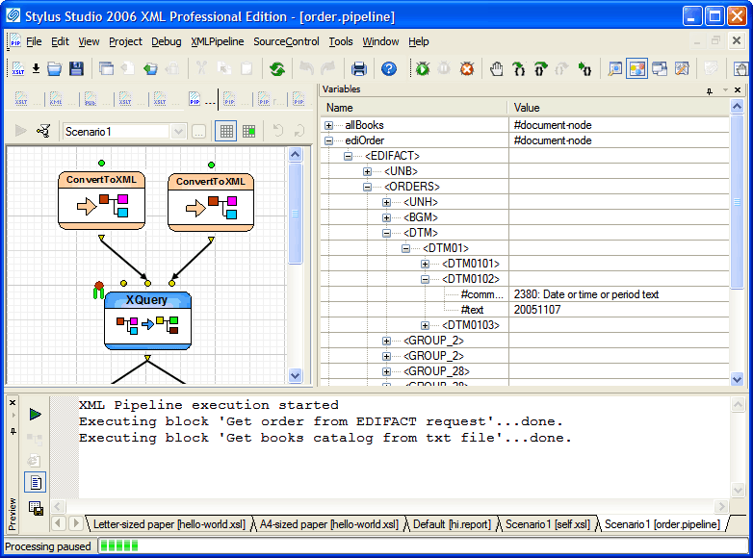Click the green processing progress bar
The width and height of the screenshot is (753, 558).
[119, 546]
